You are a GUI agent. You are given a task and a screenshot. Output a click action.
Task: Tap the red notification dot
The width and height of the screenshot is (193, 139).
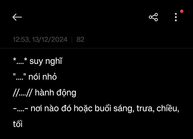click(182, 11)
